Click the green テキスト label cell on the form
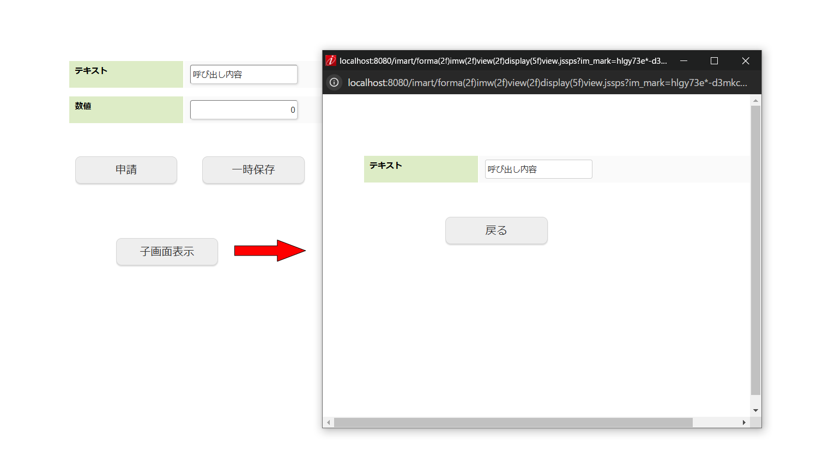Viewport: 829px width, 456px height. [x=126, y=74]
